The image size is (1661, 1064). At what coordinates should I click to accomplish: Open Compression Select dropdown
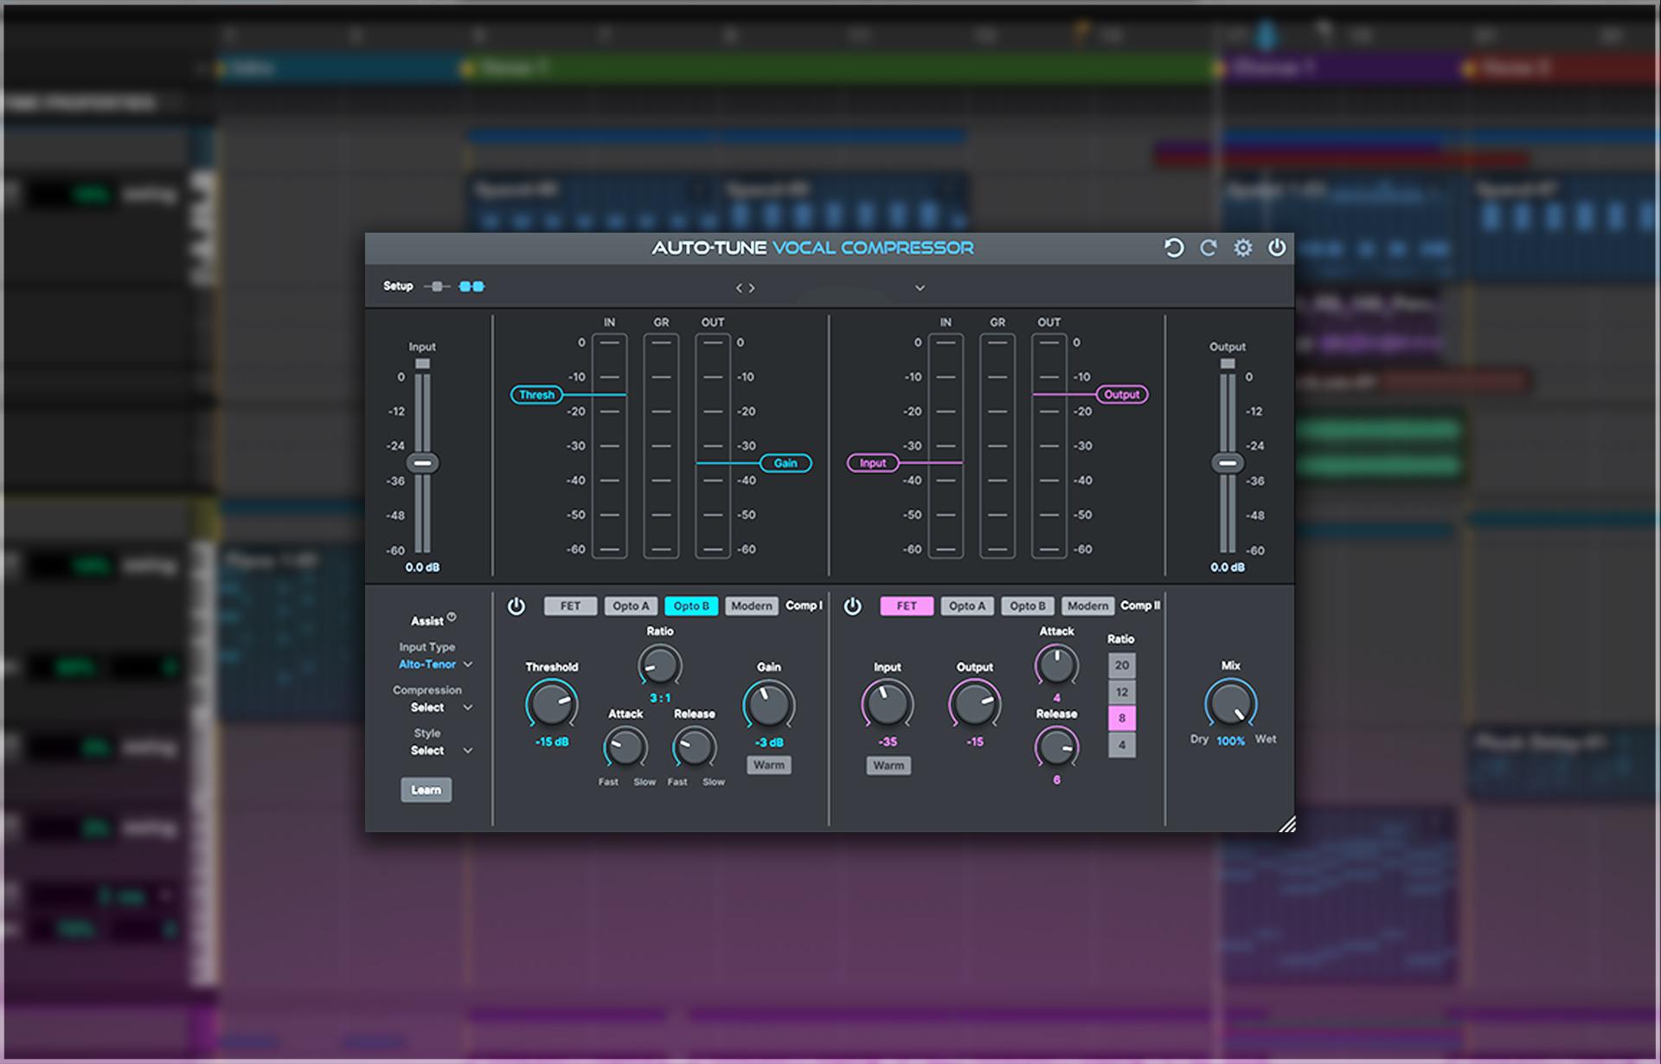coord(441,708)
